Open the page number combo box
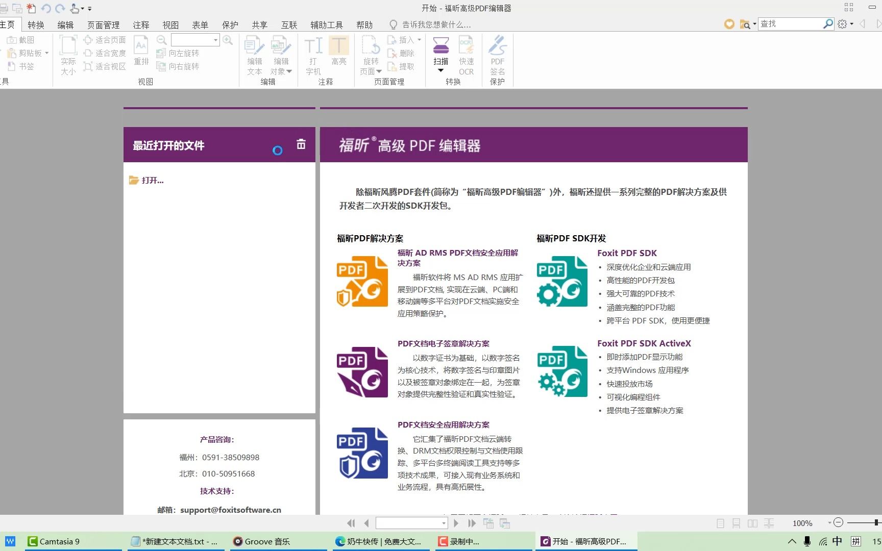 coord(411,523)
